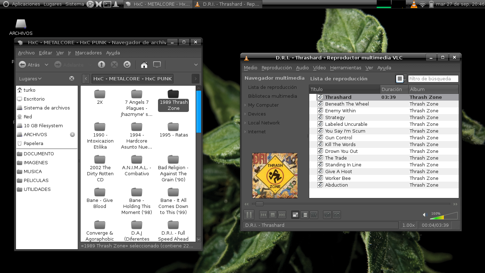Stop playback in VLC
This screenshot has height=273, width=485.
[273, 215]
